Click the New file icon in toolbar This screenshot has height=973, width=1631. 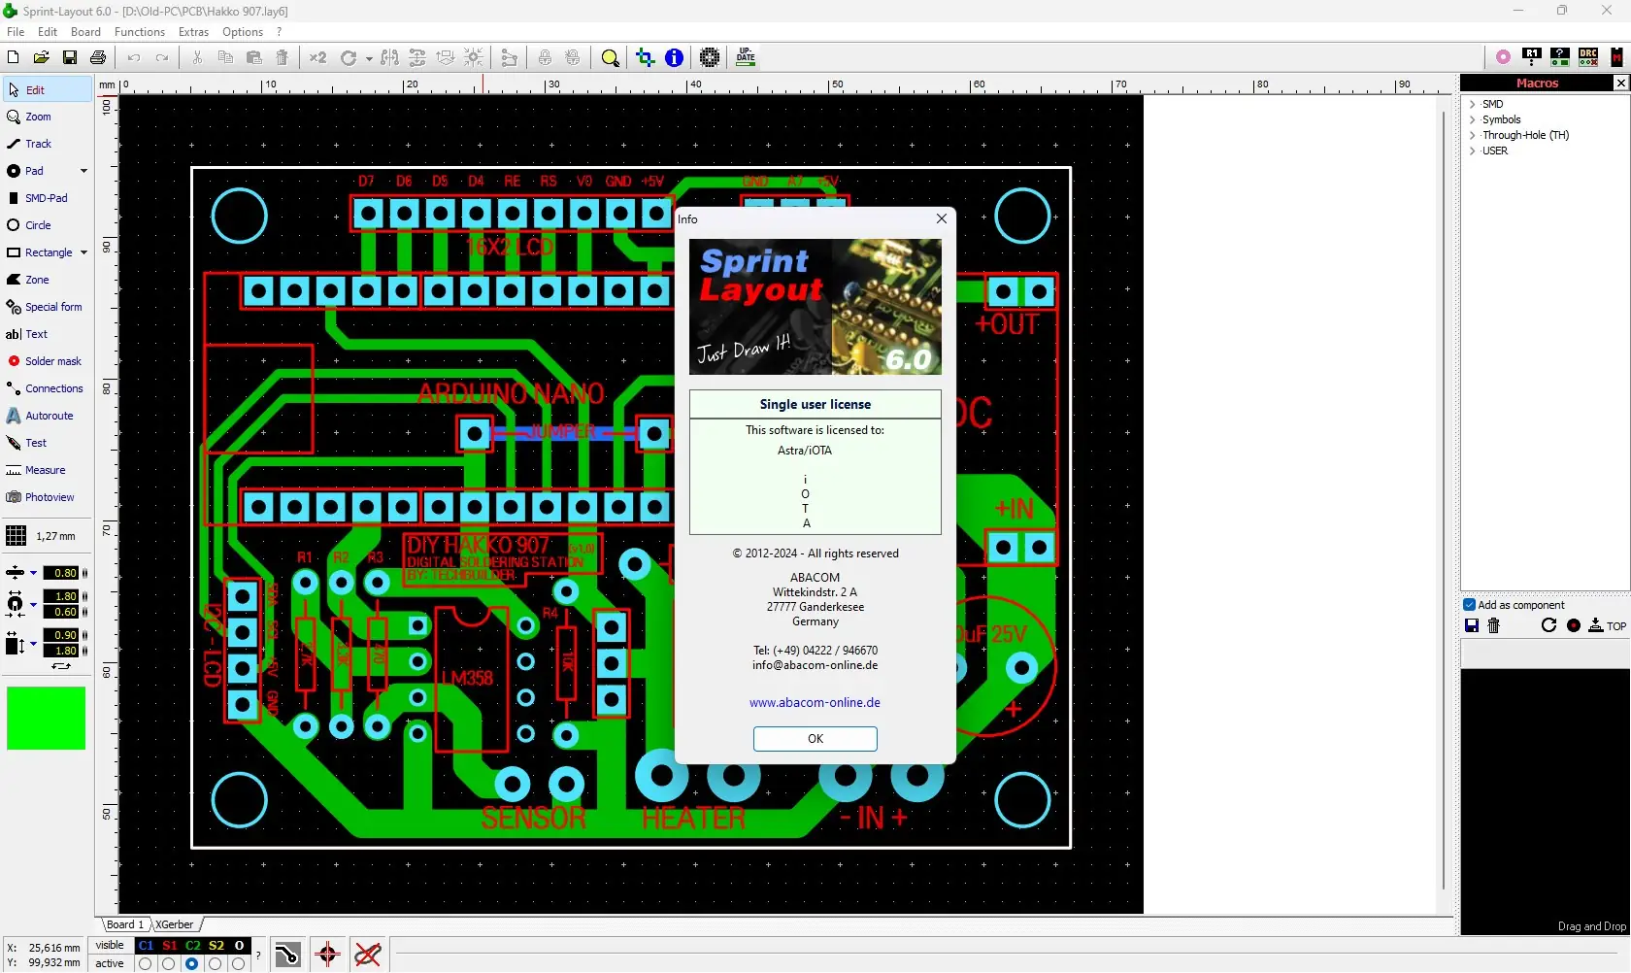14,58
